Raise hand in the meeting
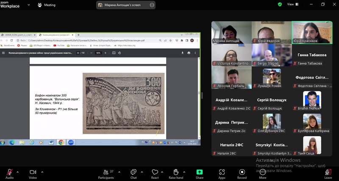Image resolution: width=339 pixels, height=181 pixels. pyautogui.click(x=176, y=174)
